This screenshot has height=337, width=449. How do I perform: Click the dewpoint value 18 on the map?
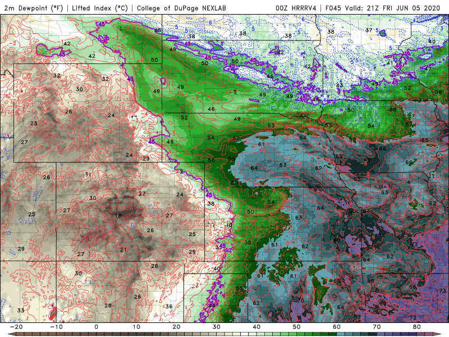click(x=118, y=216)
